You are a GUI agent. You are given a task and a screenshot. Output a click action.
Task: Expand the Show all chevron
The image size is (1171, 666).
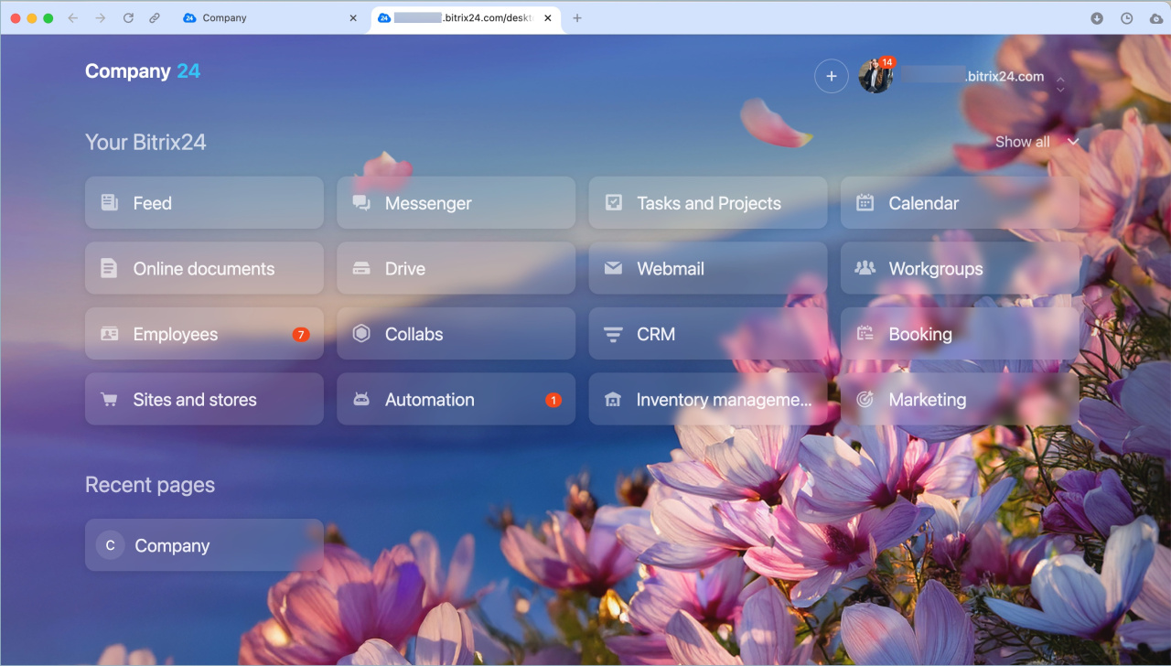click(x=1074, y=142)
